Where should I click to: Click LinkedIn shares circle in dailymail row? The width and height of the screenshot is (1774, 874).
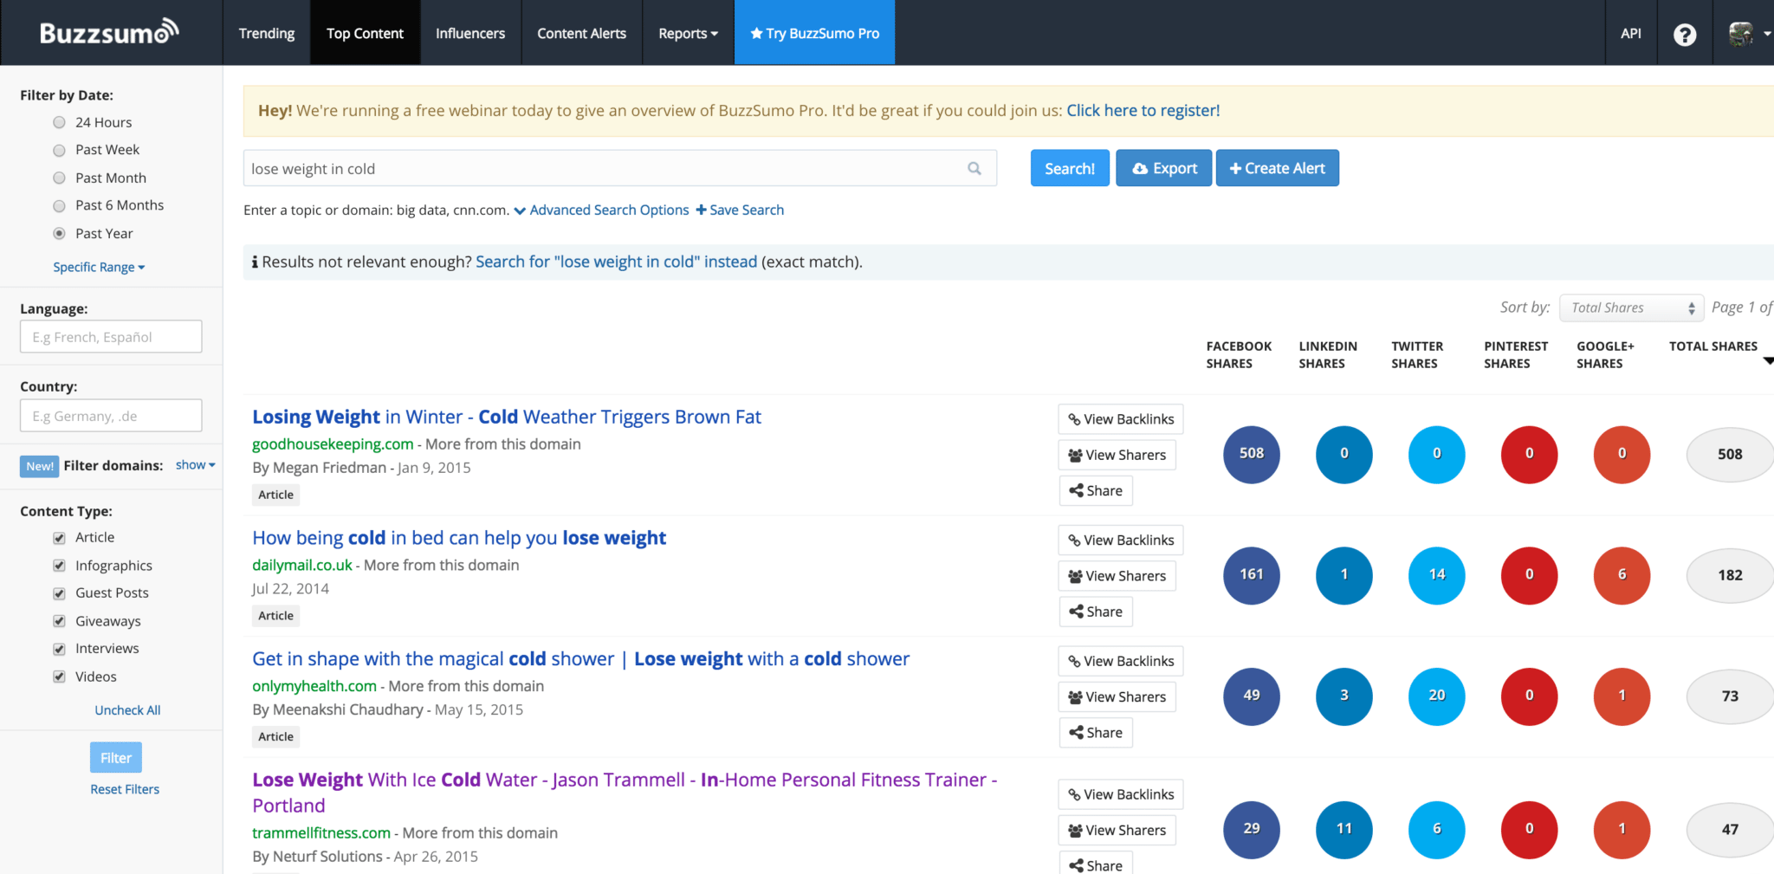(x=1344, y=575)
